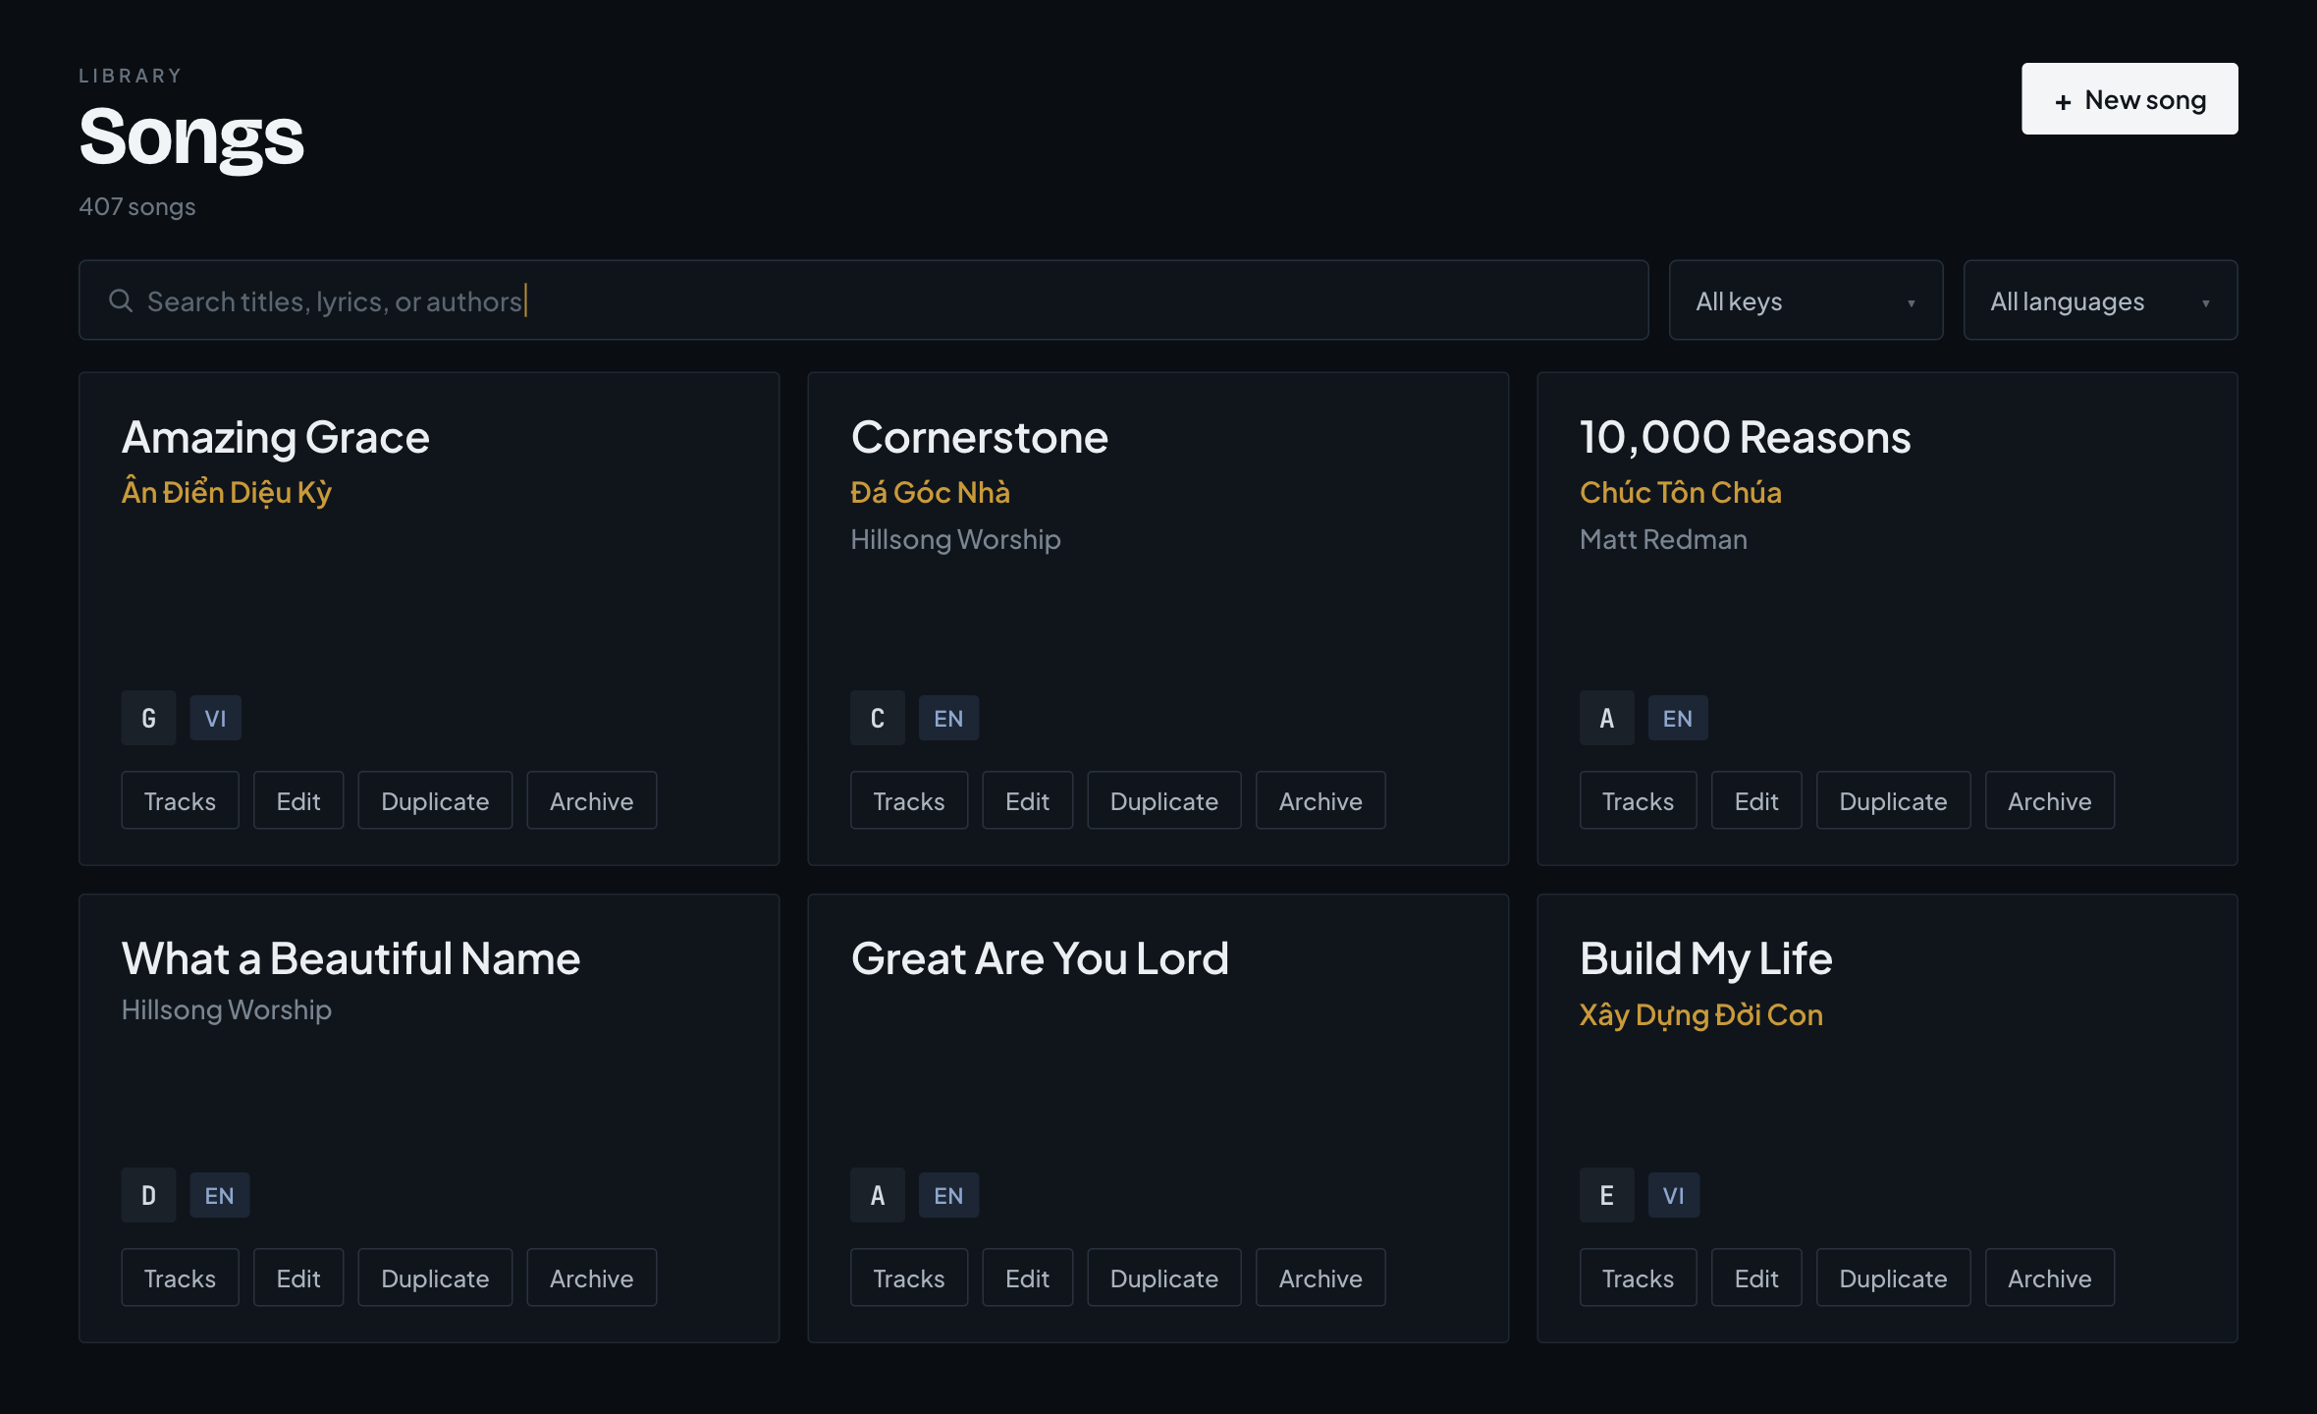The height and width of the screenshot is (1414, 2317).
Task: Click the Great Are You Lord title
Action: [1040, 958]
